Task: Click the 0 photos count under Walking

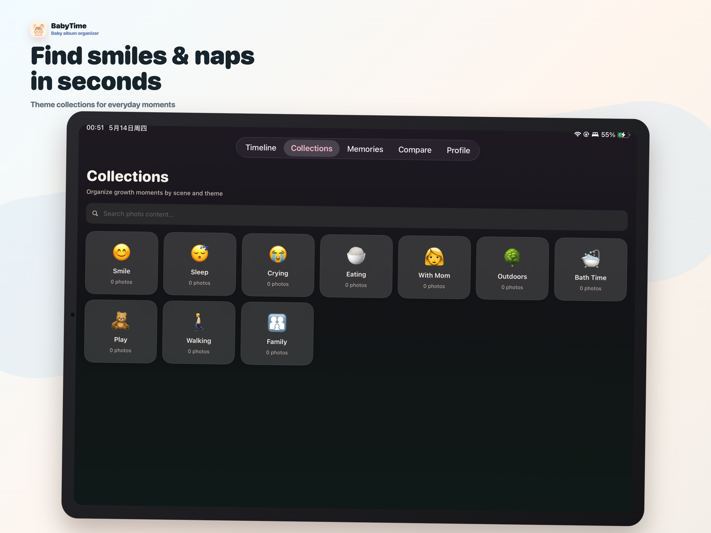Action: tap(199, 352)
